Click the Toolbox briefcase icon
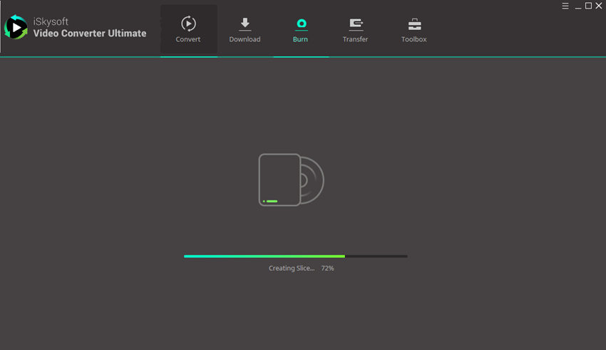The width and height of the screenshot is (606, 350). click(x=414, y=24)
